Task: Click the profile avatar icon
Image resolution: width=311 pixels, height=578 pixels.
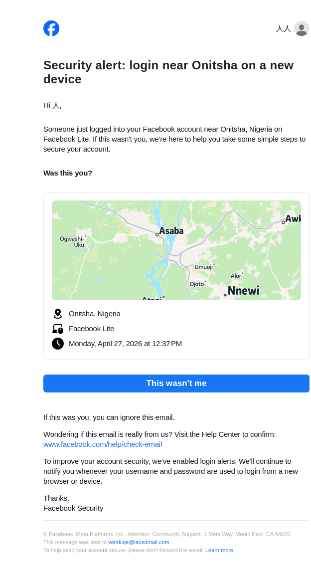Action: point(301,28)
